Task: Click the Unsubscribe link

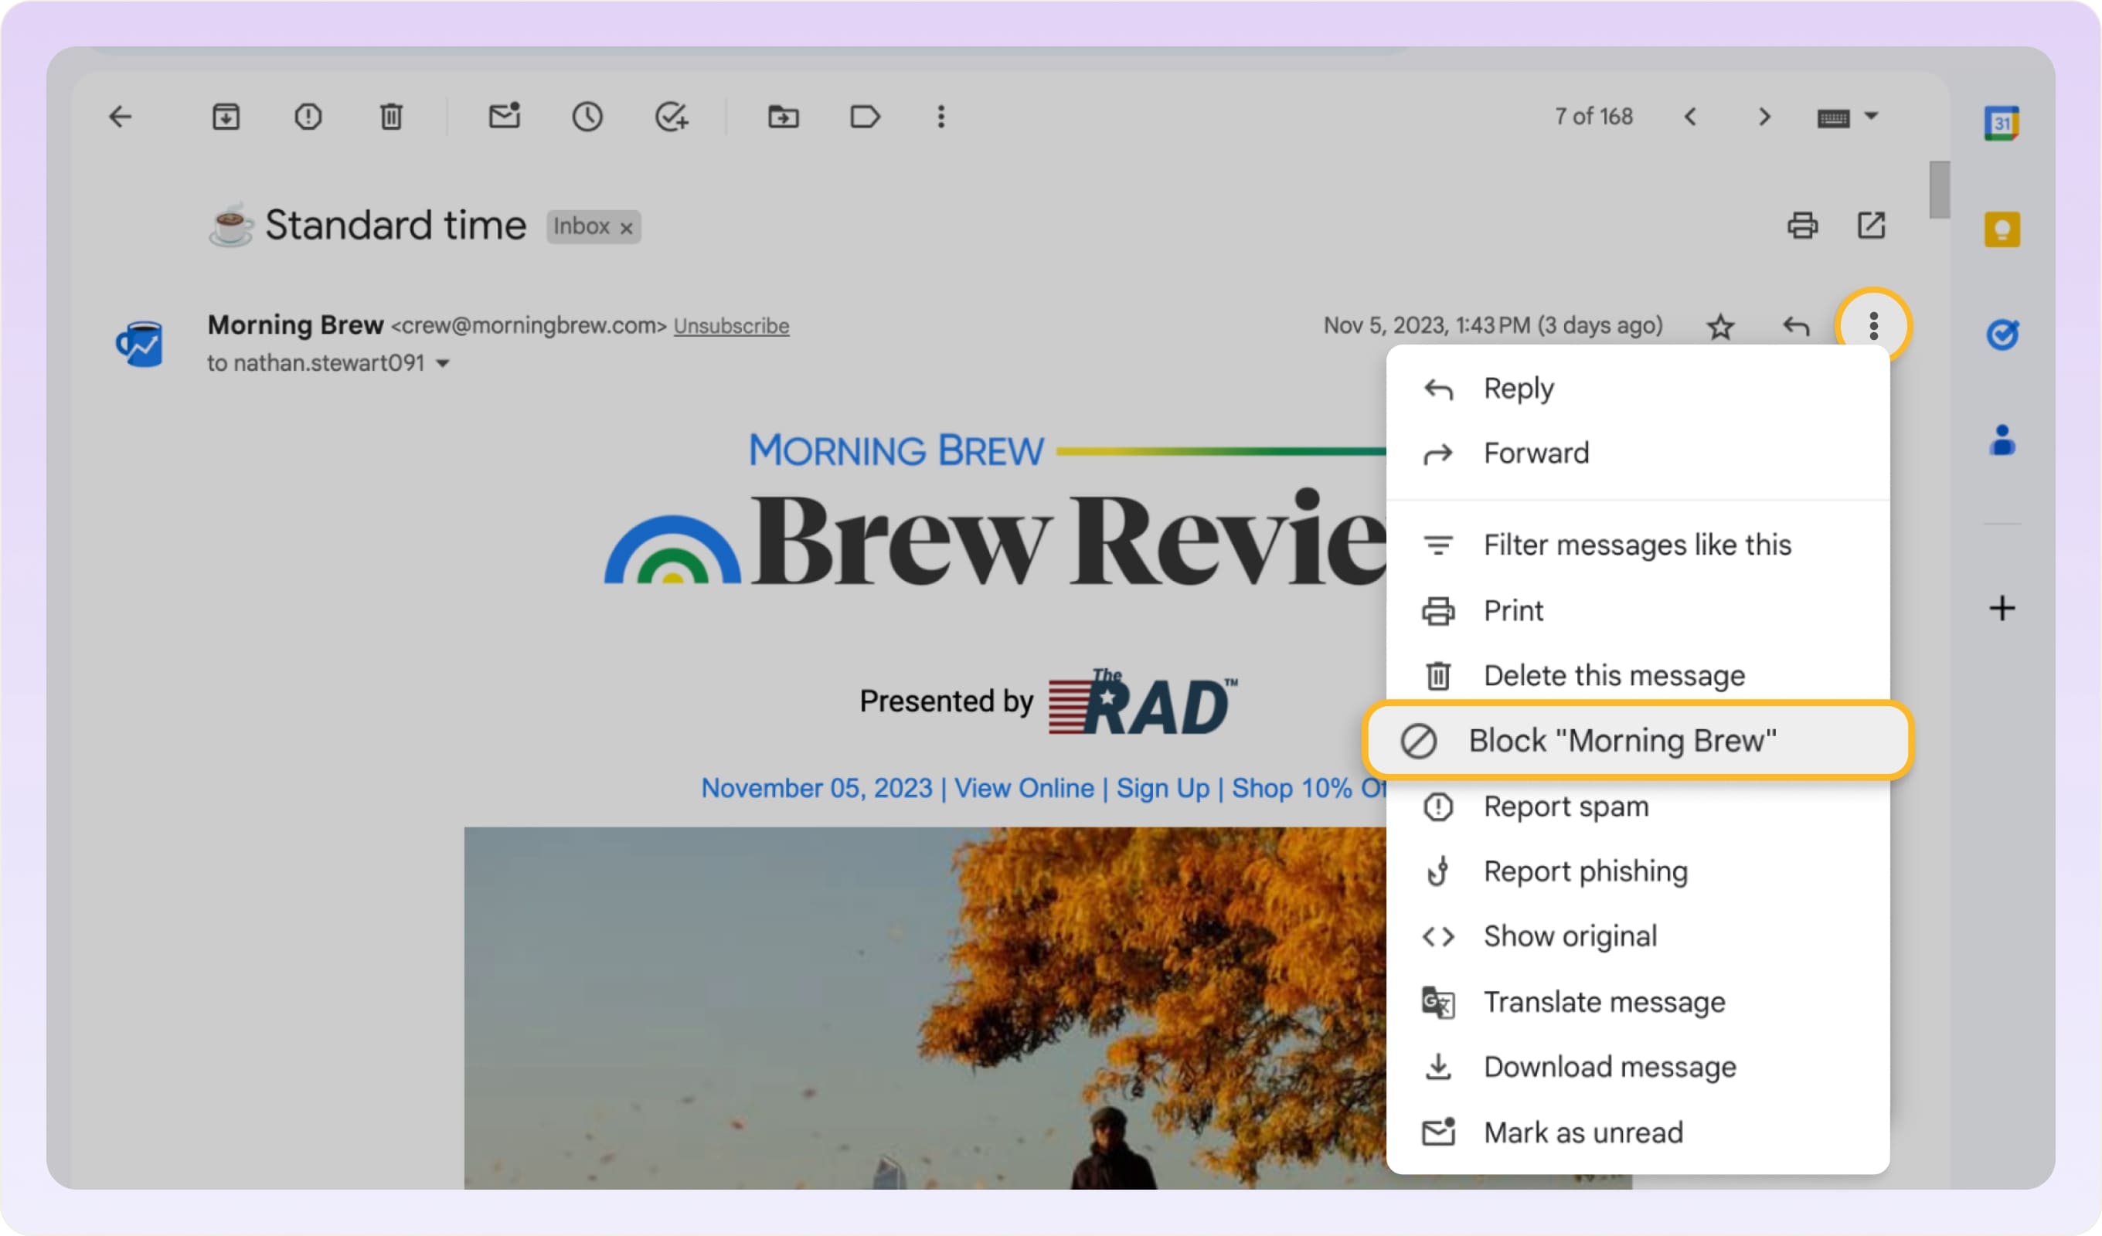Action: coord(731,325)
